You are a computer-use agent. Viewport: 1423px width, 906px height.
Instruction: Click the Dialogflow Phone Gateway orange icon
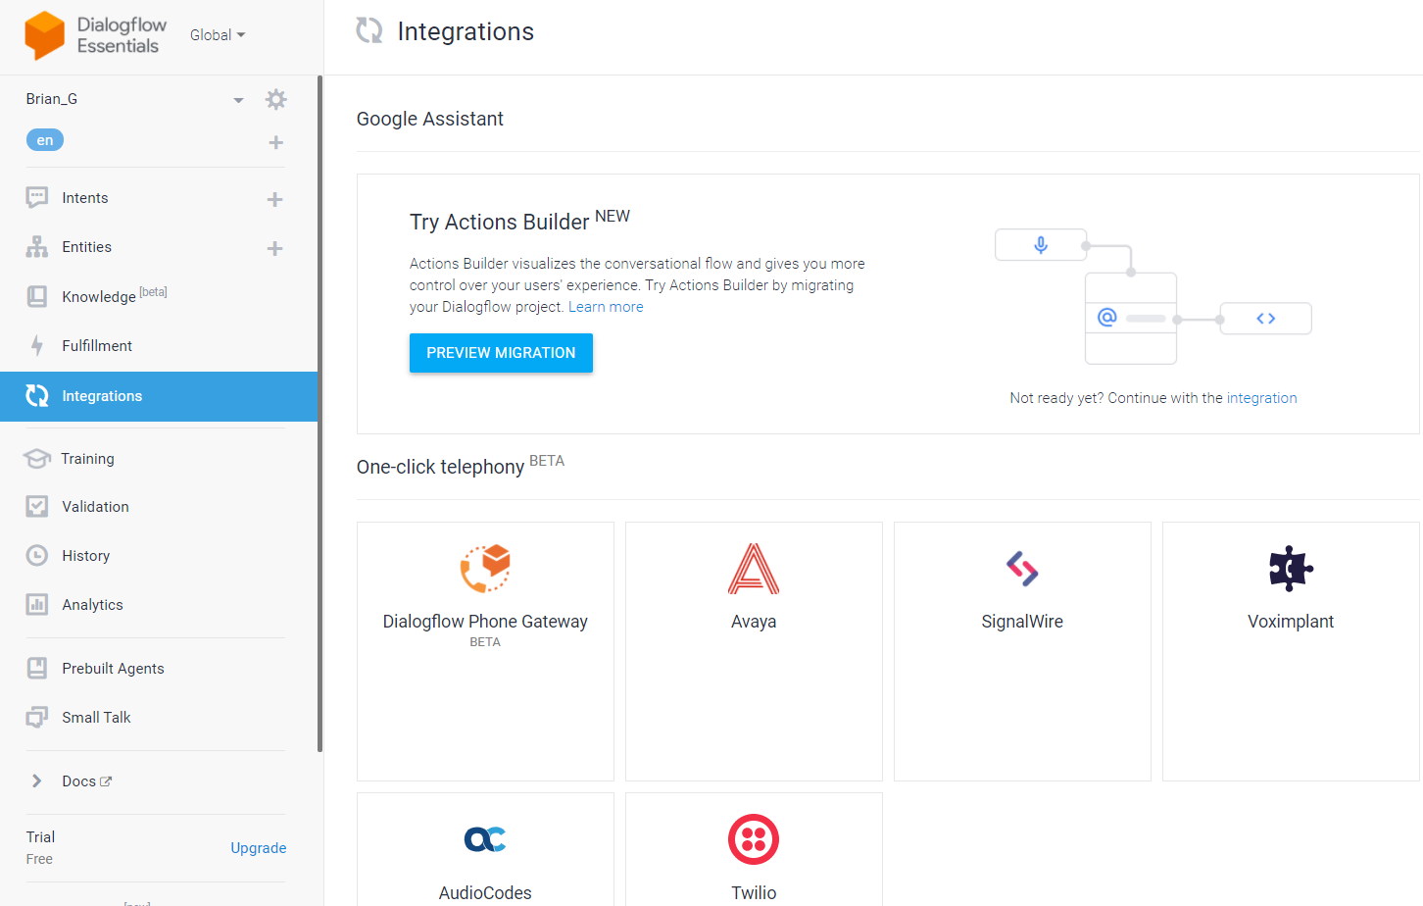click(x=485, y=569)
